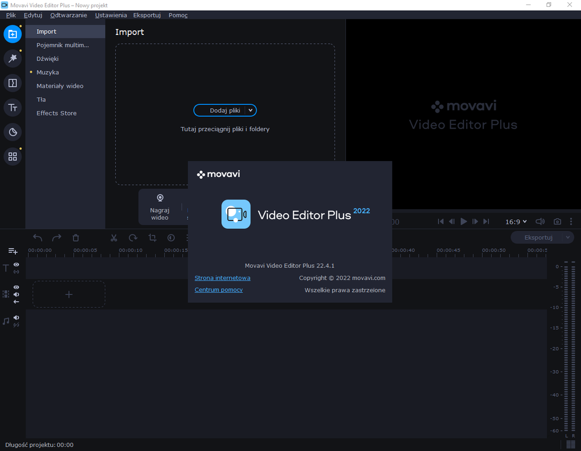581x451 pixels.
Task: Click the webcam Nagraj wideo icon
Action: coord(160,198)
